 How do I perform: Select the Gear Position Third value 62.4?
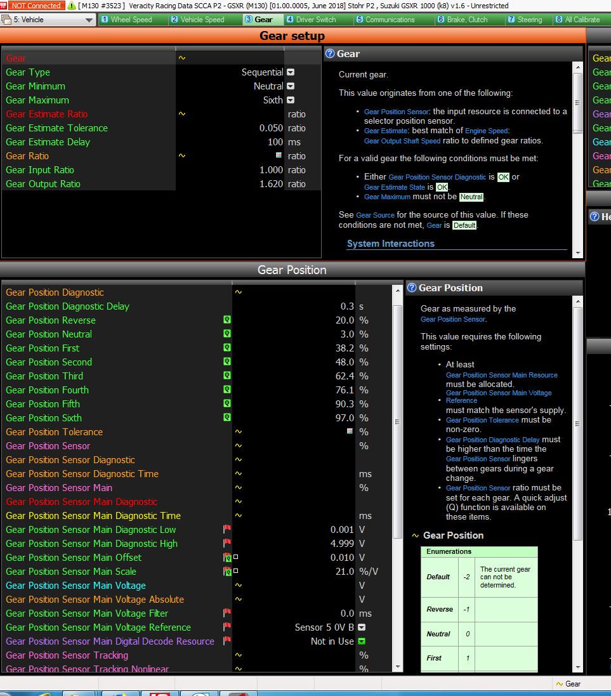point(345,376)
